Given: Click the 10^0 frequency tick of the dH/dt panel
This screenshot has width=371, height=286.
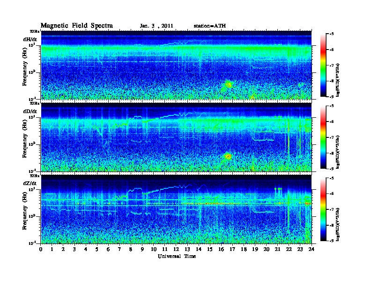Looking at the screenshot, I should coord(32,72).
